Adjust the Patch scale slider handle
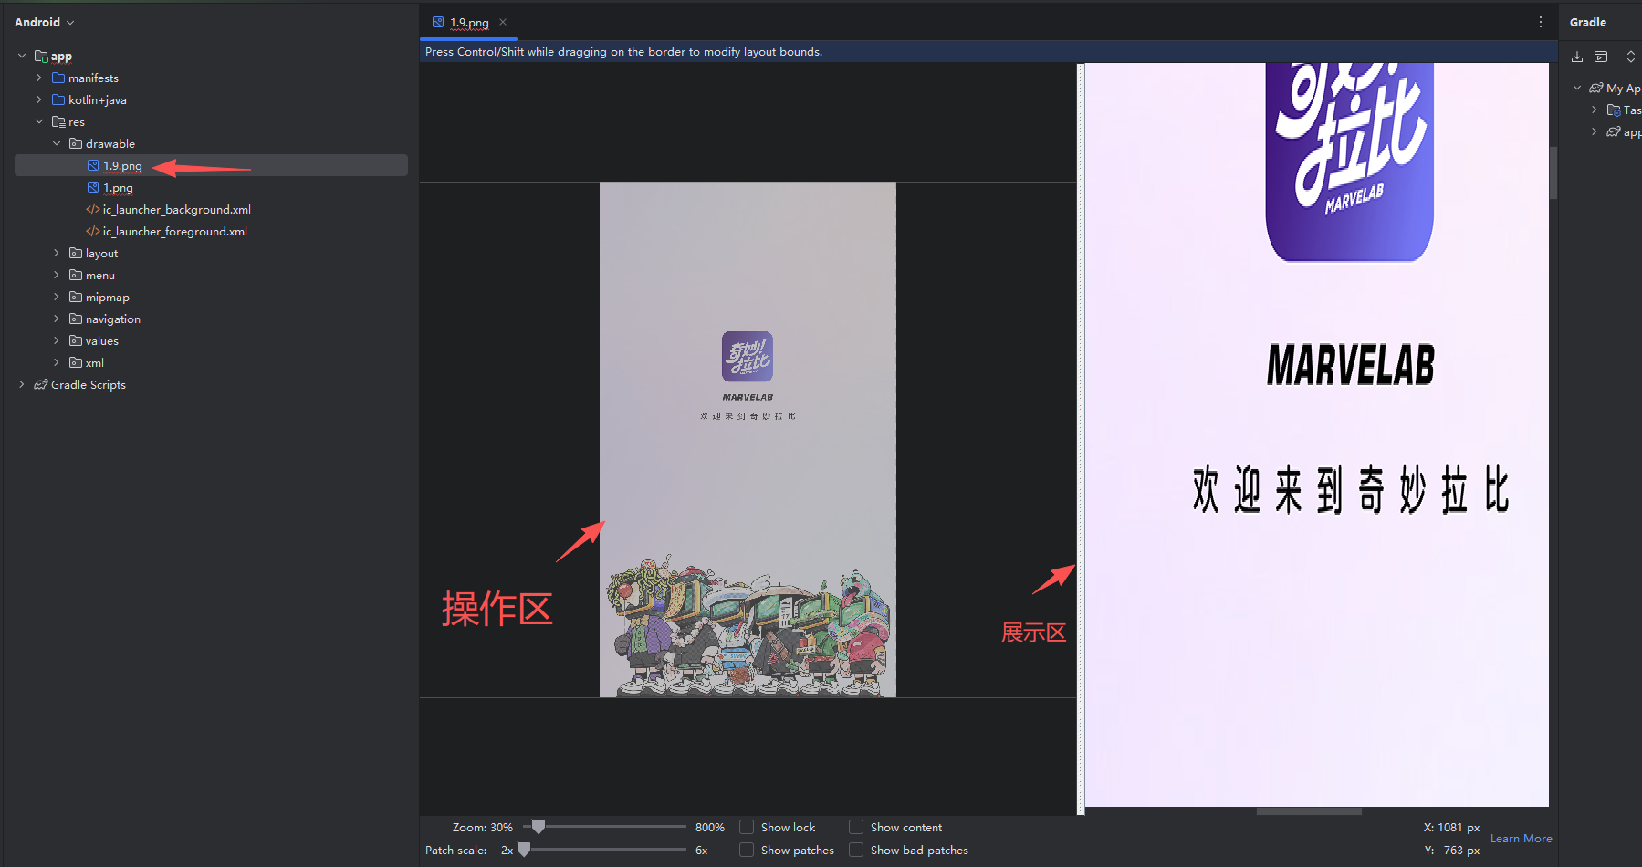This screenshot has height=867, width=1642. pyautogui.click(x=524, y=850)
